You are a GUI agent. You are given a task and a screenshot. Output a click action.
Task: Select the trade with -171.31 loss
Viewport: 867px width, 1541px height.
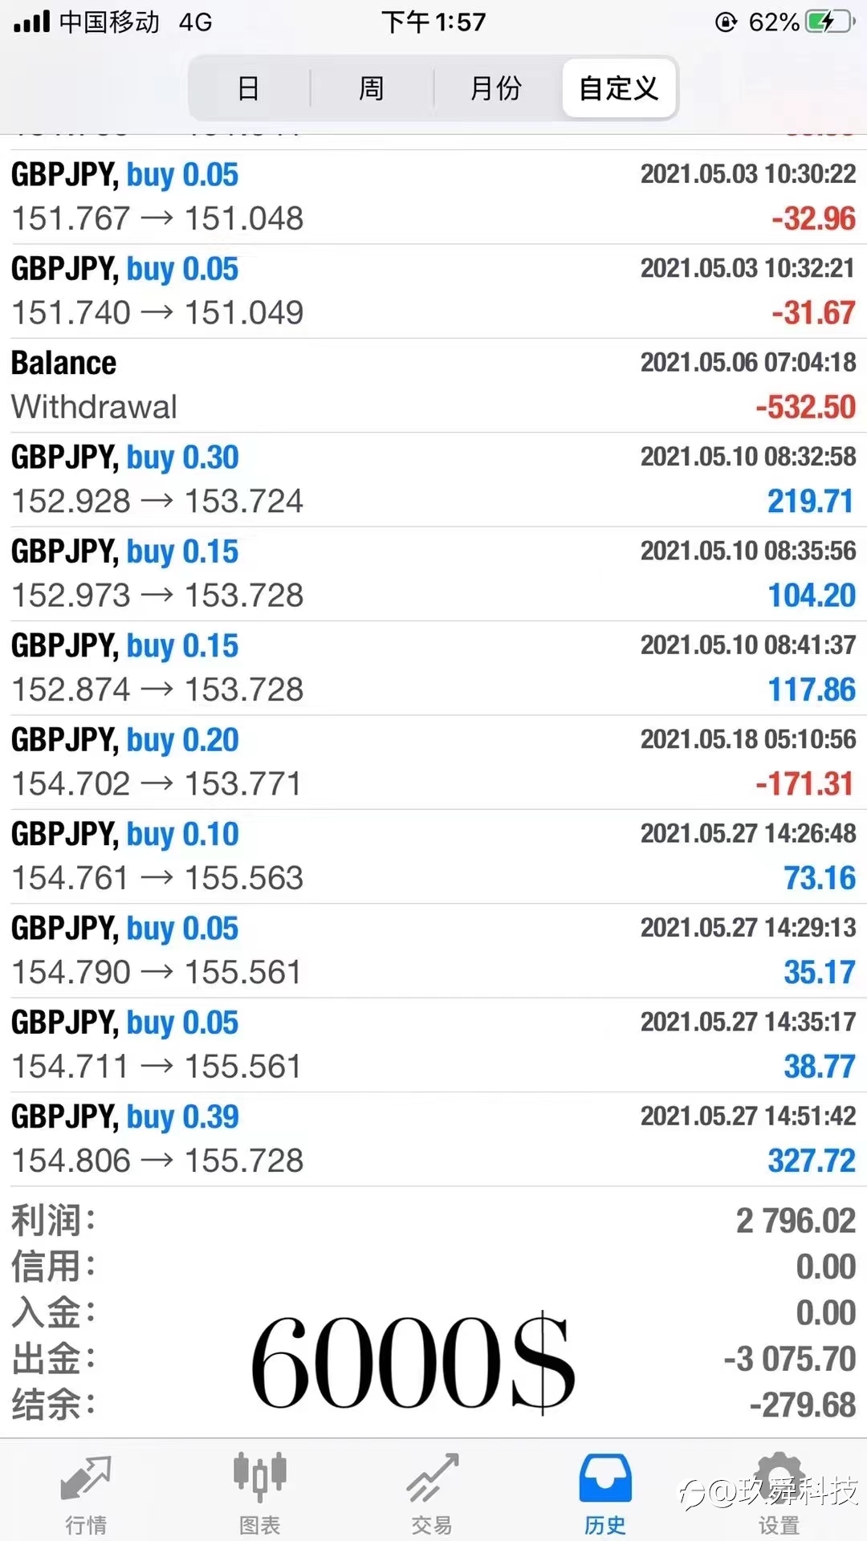[433, 762]
